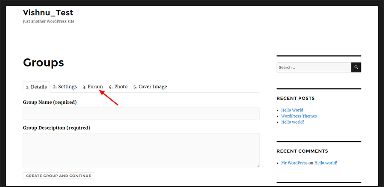Click the Recent Posts widget heading
The height and width of the screenshot is (187, 384).
pyautogui.click(x=296, y=99)
